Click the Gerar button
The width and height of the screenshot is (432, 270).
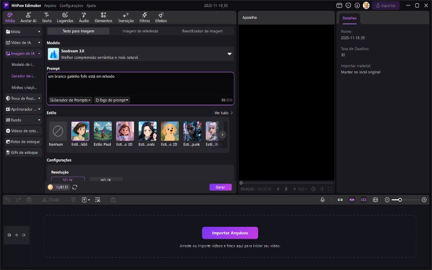tap(220, 187)
